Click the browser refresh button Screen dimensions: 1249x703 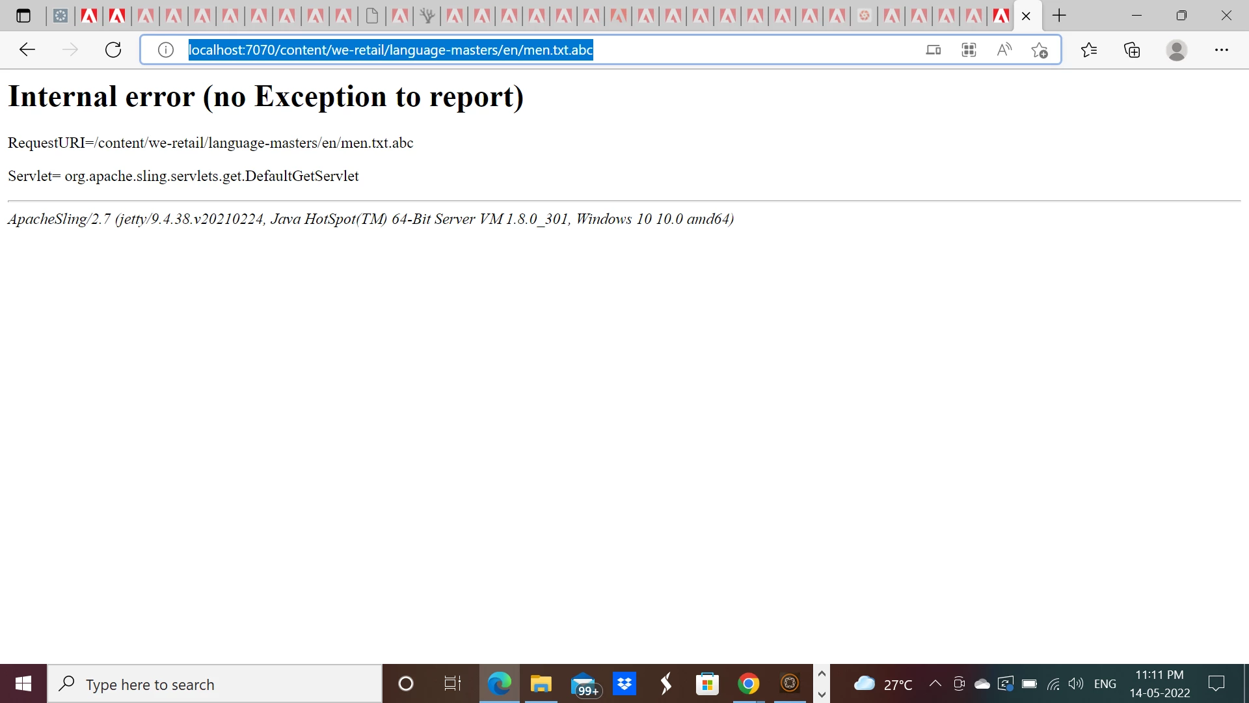tap(113, 49)
